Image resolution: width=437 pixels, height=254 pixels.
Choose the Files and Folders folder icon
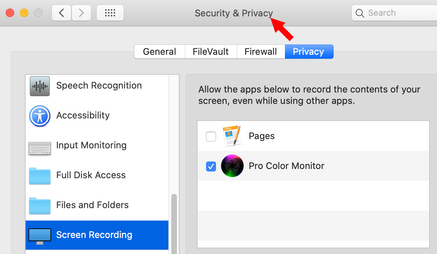39,206
